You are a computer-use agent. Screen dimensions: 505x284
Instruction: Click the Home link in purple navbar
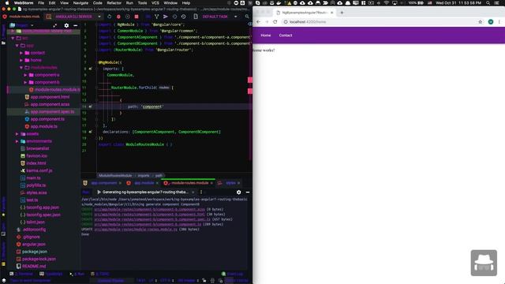coord(266,35)
